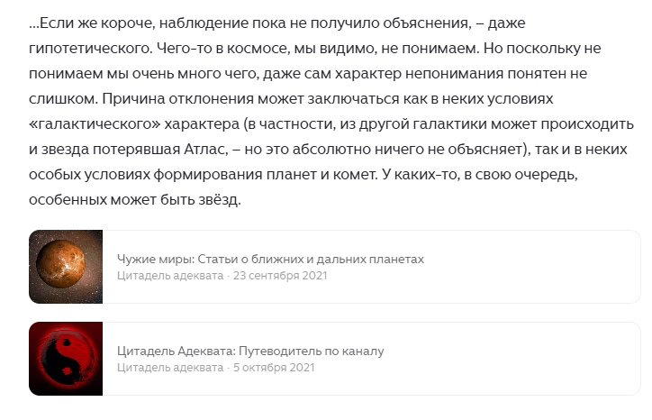The height and width of the screenshot is (420, 652).
Task: Open the Mars planet thumbnail image
Action: (66, 267)
